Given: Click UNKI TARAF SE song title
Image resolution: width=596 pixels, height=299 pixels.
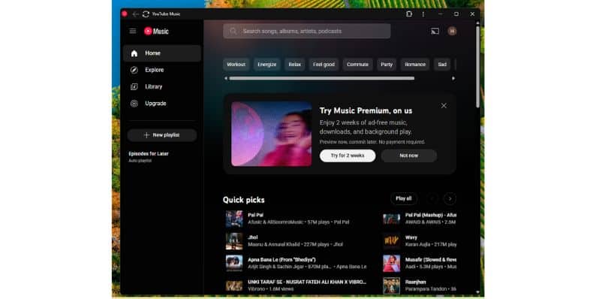Looking at the screenshot, I should click(307, 282).
